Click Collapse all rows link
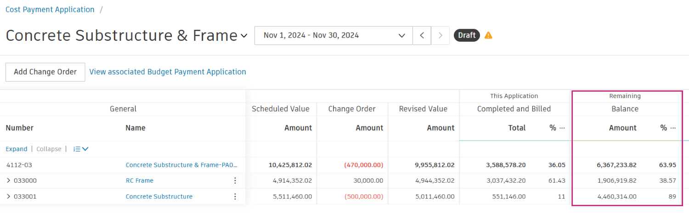Image resolution: width=689 pixels, height=213 pixels. pos(48,149)
